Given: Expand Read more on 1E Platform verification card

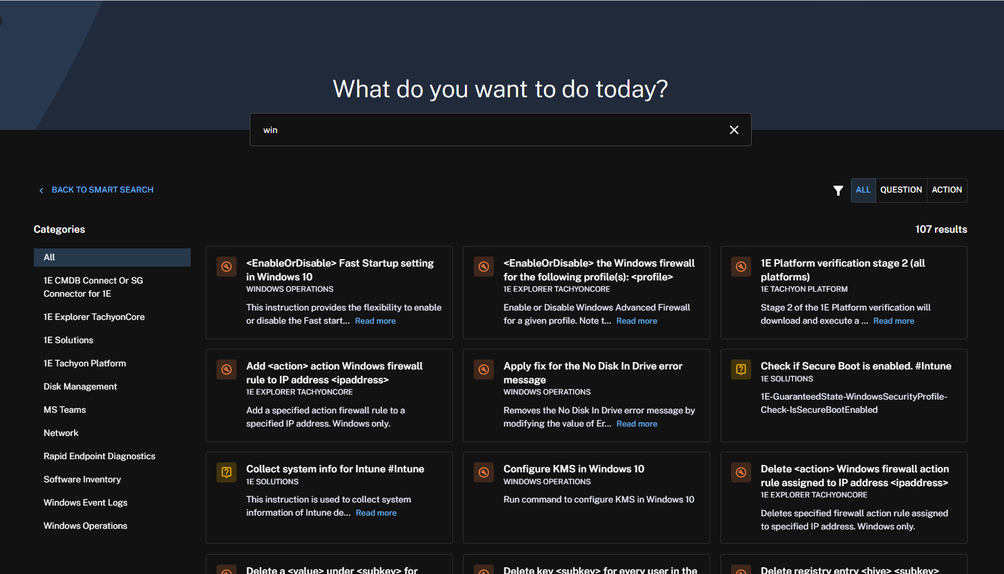Looking at the screenshot, I should pyautogui.click(x=894, y=321).
